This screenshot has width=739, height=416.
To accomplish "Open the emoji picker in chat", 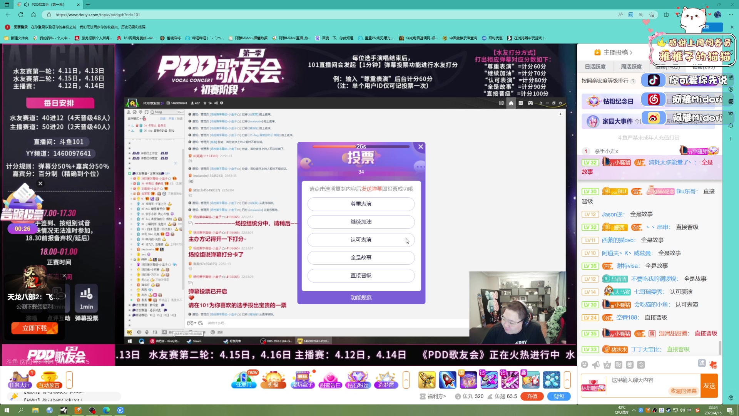I will (584, 364).
